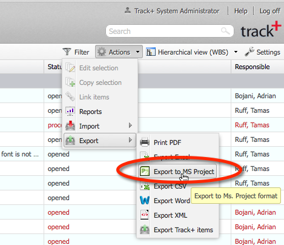This screenshot has height=245, width=284.
Task: Click the Export Track+ items icon
Action: point(145,229)
